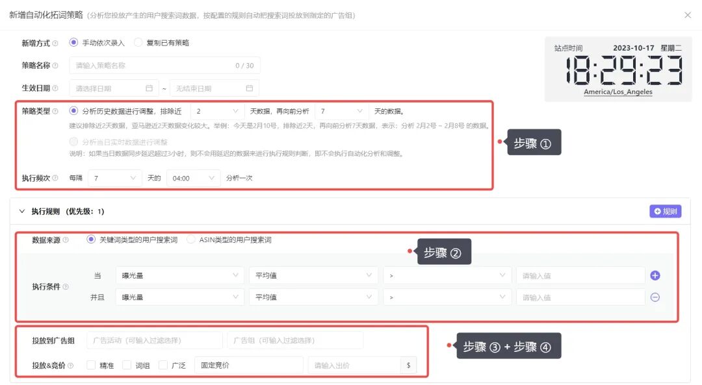
Task: Select ASIN类型的用户搜索词 data source
Action: [191, 240]
